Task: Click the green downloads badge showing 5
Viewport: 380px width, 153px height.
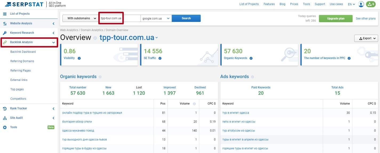Action: [371, 4]
